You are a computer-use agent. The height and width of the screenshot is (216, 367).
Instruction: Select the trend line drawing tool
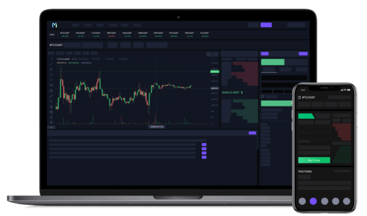click(x=51, y=64)
